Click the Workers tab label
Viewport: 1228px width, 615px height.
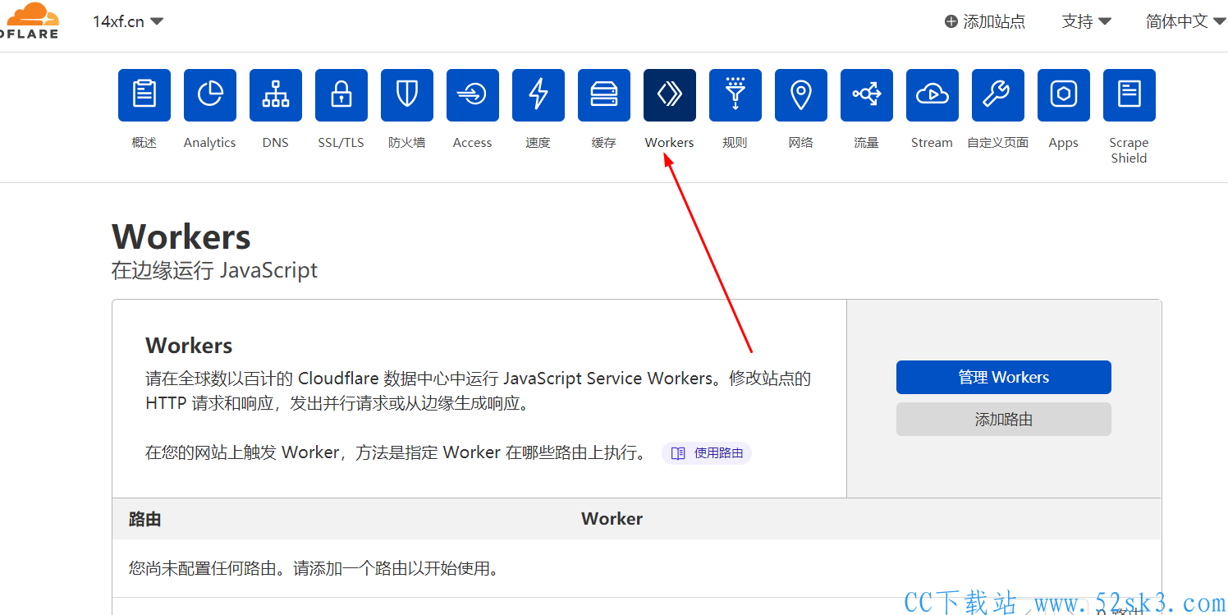pos(670,143)
